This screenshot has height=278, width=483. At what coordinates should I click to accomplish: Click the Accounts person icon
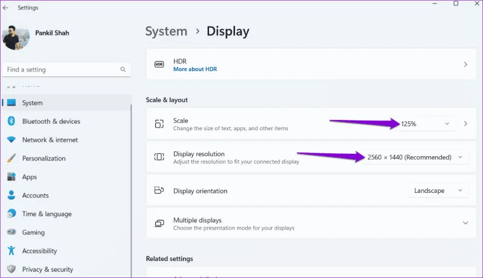pos(11,195)
